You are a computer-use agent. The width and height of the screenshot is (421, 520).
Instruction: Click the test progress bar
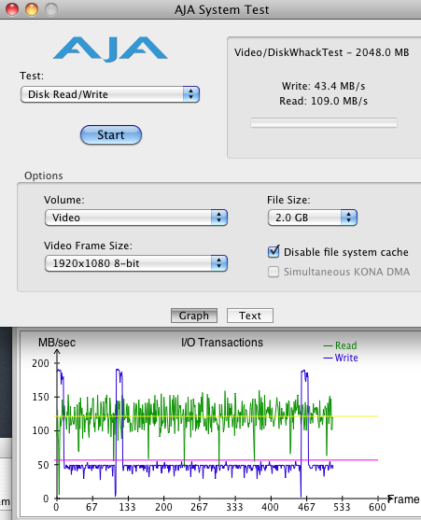pyautogui.click(x=324, y=122)
